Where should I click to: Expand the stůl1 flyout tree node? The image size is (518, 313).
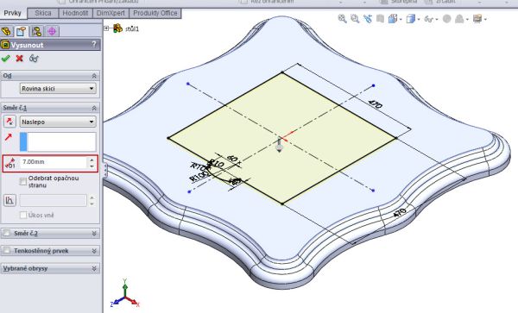pos(106,28)
